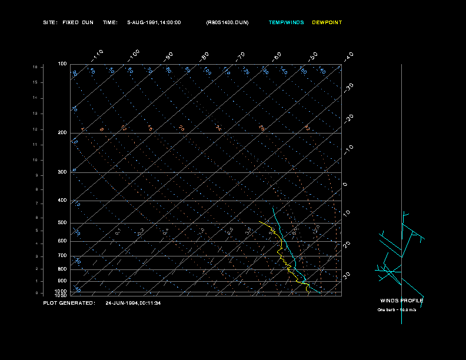Click the 'WINDS PROFILE' caption
Image resolution: width=466 pixels, height=360 pixels.
click(x=401, y=301)
